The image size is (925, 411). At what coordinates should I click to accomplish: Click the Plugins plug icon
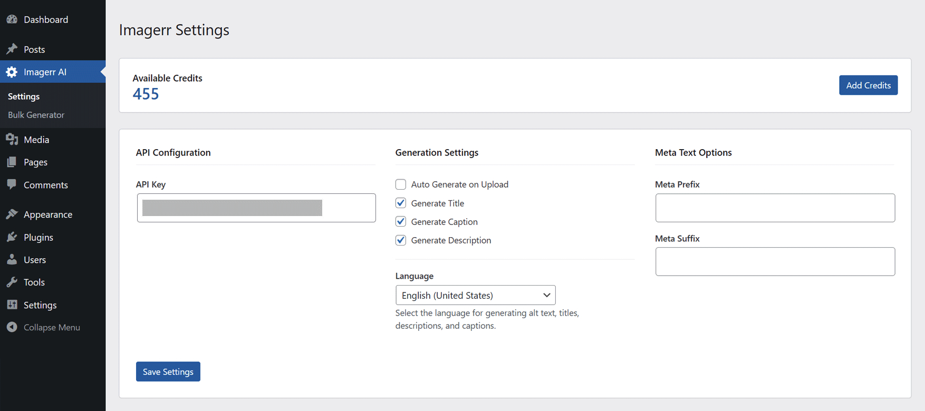point(12,237)
